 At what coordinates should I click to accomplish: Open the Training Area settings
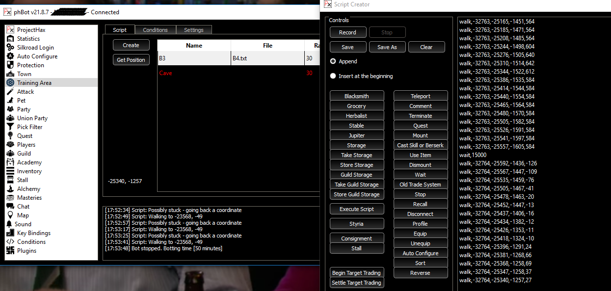tap(34, 82)
